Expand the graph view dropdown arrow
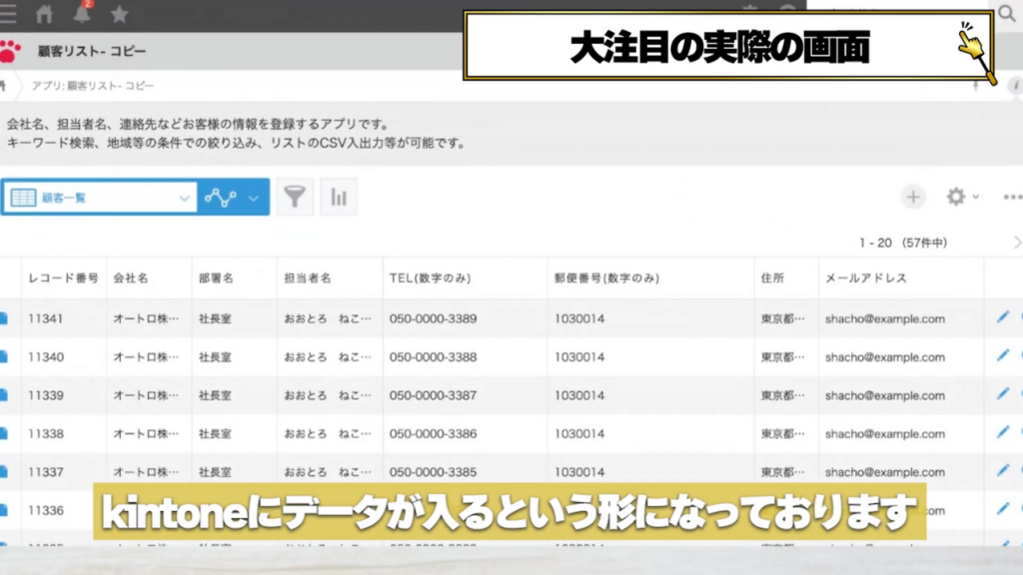Screen dimensions: 1023x575 pos(254,199)
